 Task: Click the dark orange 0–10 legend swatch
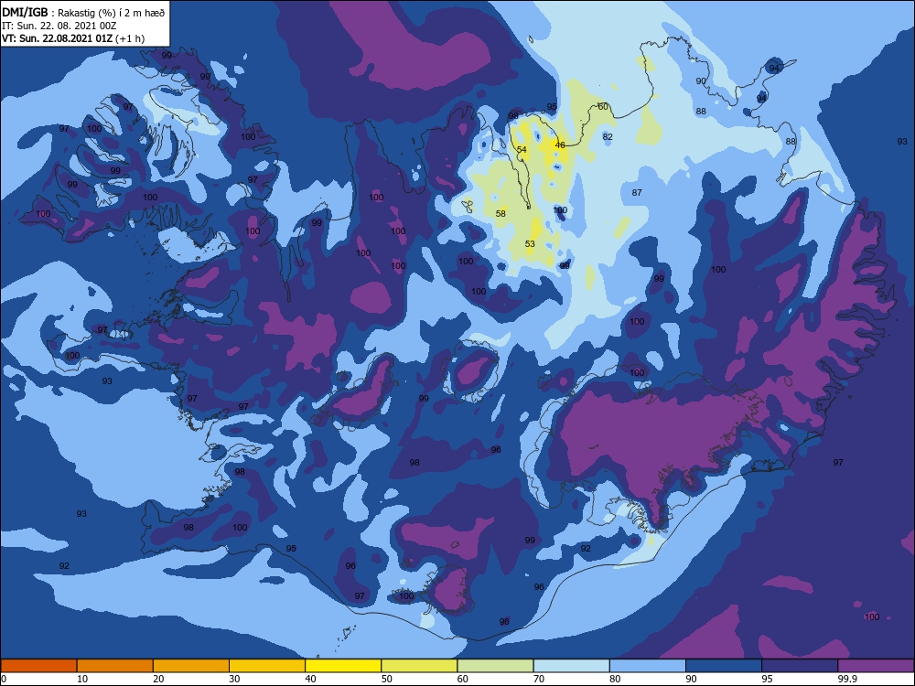click(38, 666)
